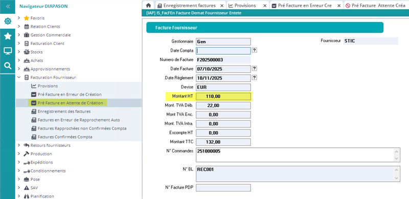Click the Facturation Fournisseur calculator icon

pyautogui.click(x=27, y=78)
